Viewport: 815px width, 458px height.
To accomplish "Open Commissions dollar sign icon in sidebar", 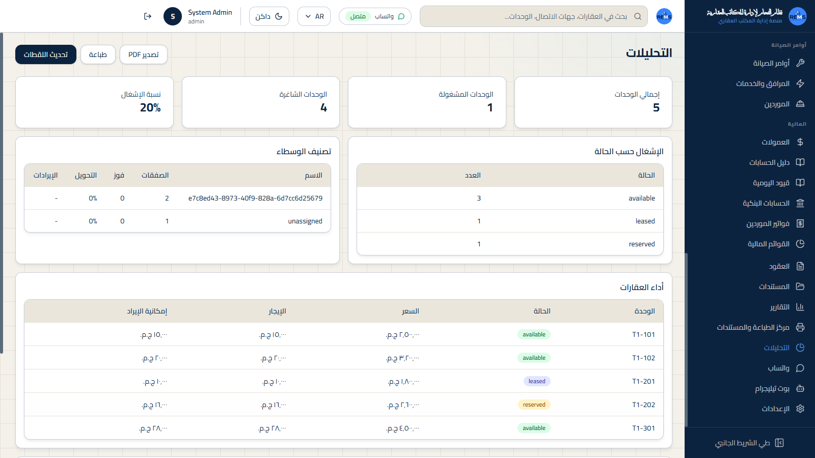I will (800, 142).
